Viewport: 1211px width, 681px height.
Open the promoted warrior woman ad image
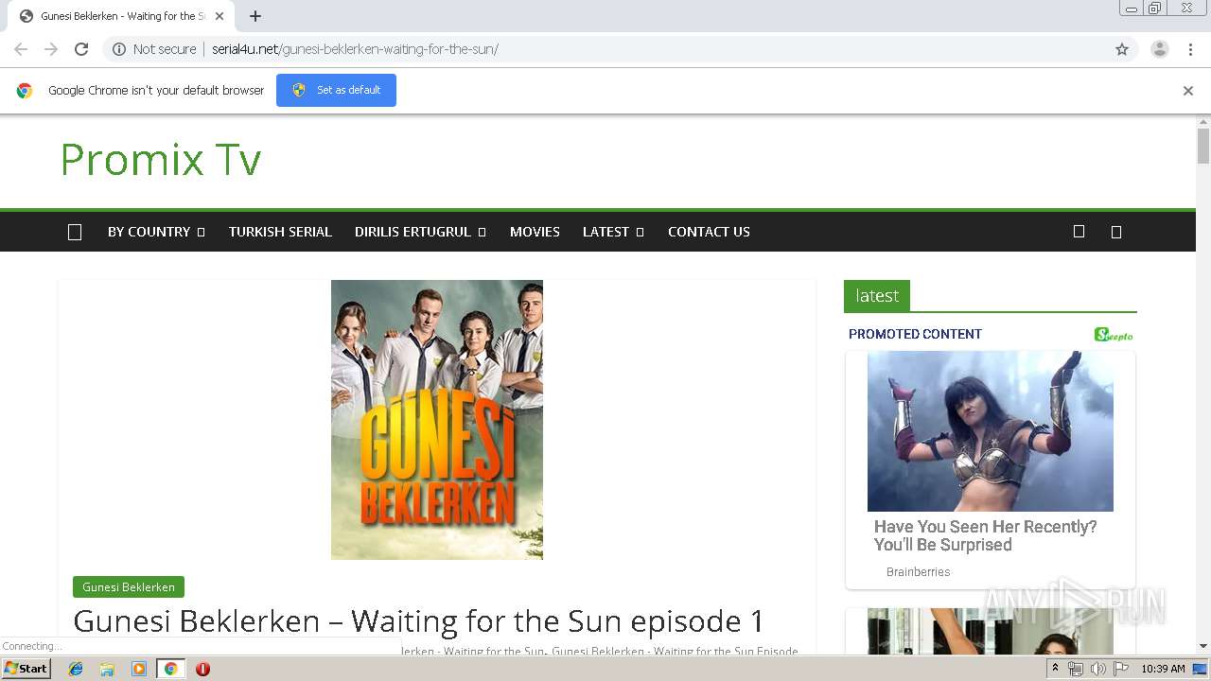991,431
